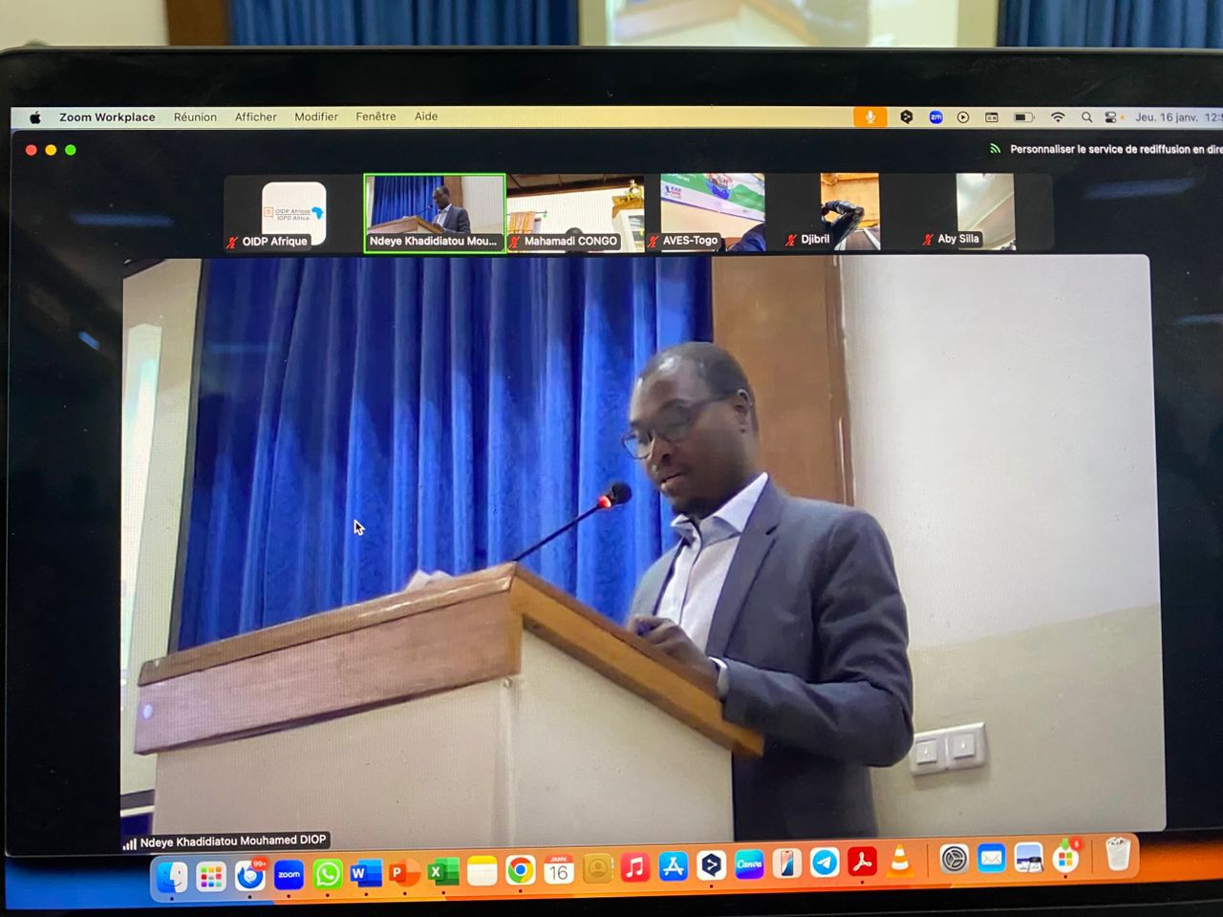Open VLC media player from the dock

click(x=899, y=862)
